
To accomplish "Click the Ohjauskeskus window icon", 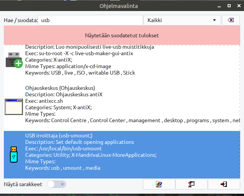I will coord(14,107).
